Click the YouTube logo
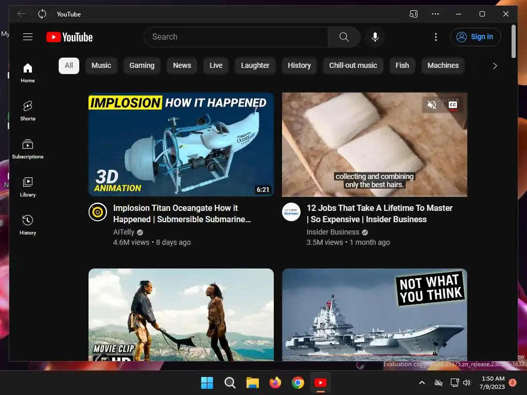 pos(69,37)
